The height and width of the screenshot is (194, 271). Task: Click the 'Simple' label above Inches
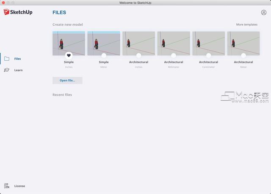tap(69, 62)
